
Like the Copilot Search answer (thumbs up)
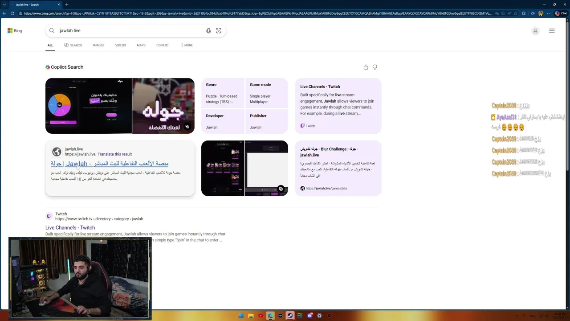point(366,67)
